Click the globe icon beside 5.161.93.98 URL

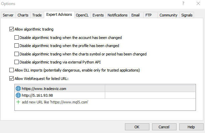(18, 95)
